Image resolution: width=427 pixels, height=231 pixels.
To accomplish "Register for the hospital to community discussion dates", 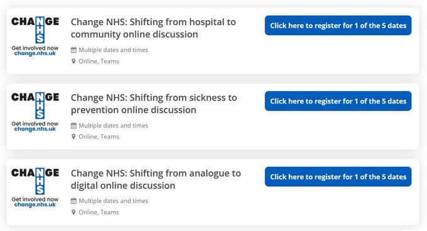I will (338, 25).
